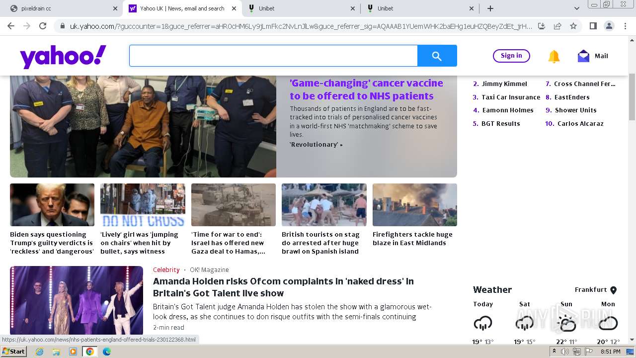Open the tab search dropdown arrow
Image resolution: width=636 pixels, height=358 pixels.
(576, 8)
